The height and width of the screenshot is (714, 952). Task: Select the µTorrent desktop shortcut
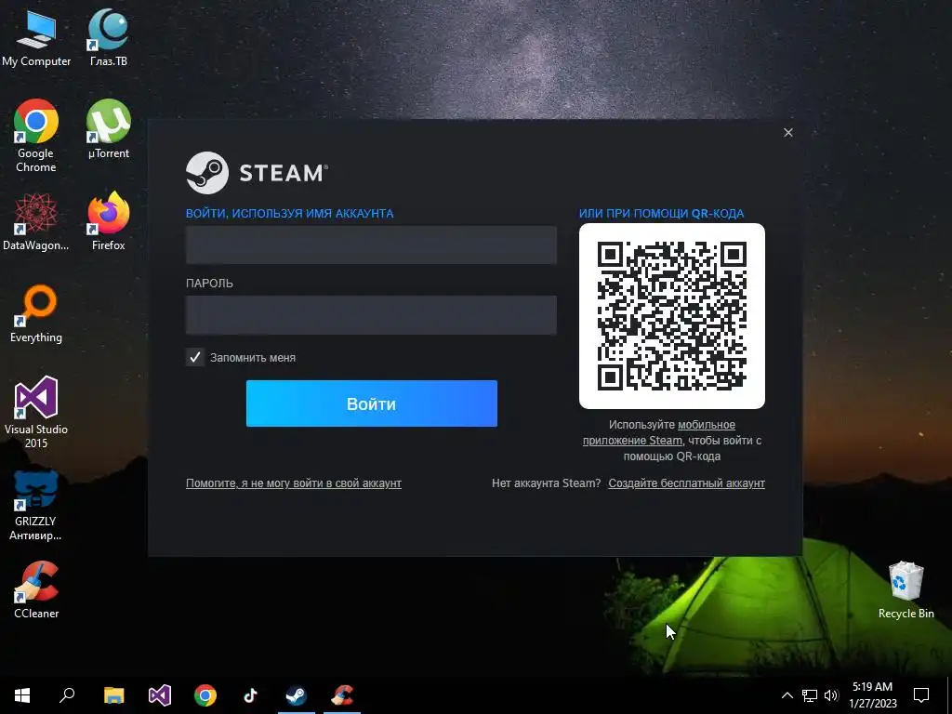click(x=109, y=128)
